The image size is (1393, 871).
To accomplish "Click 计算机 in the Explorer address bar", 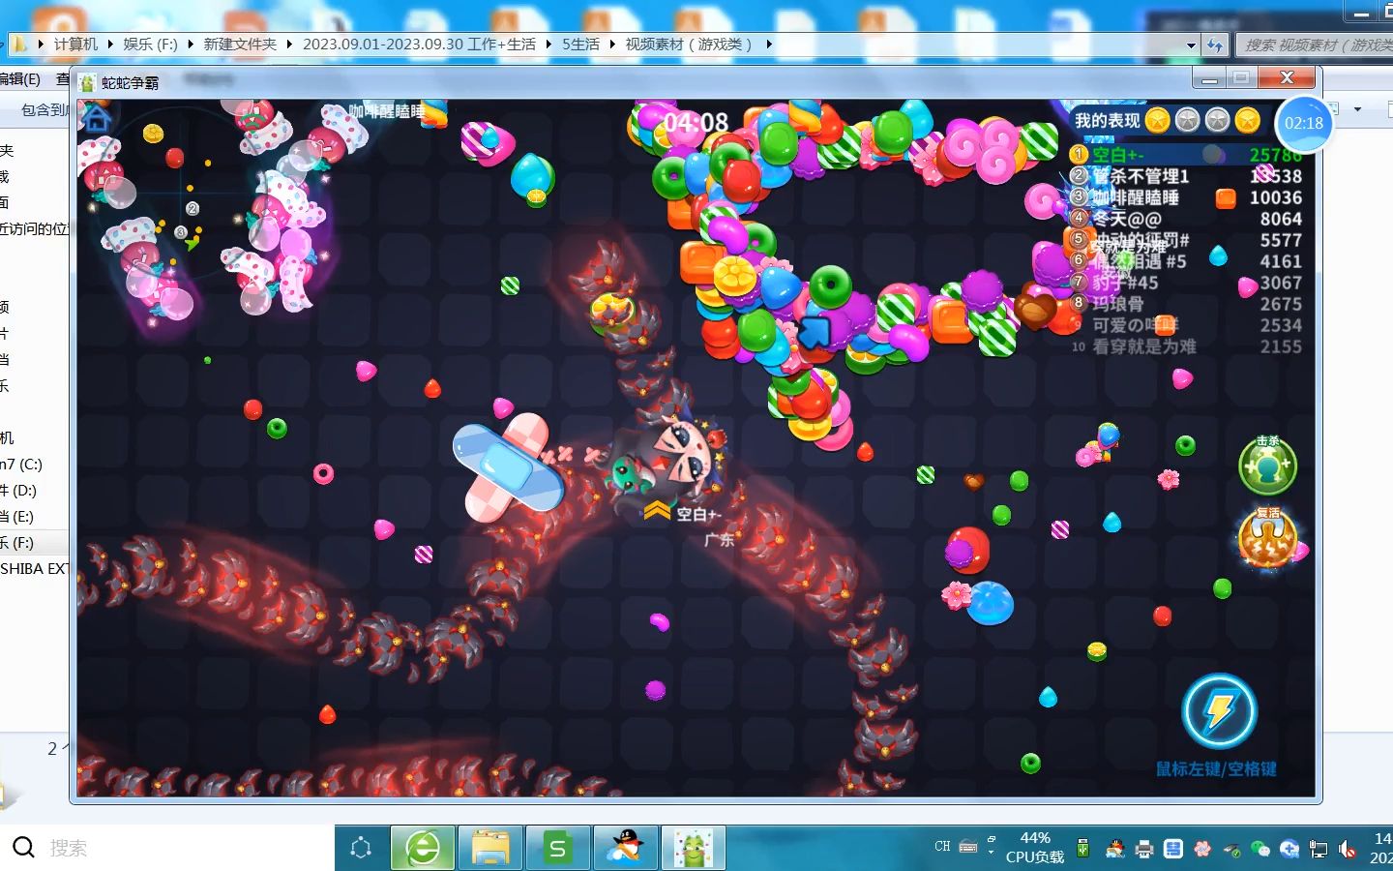I will pyautogui.click(x=75, y=45).
